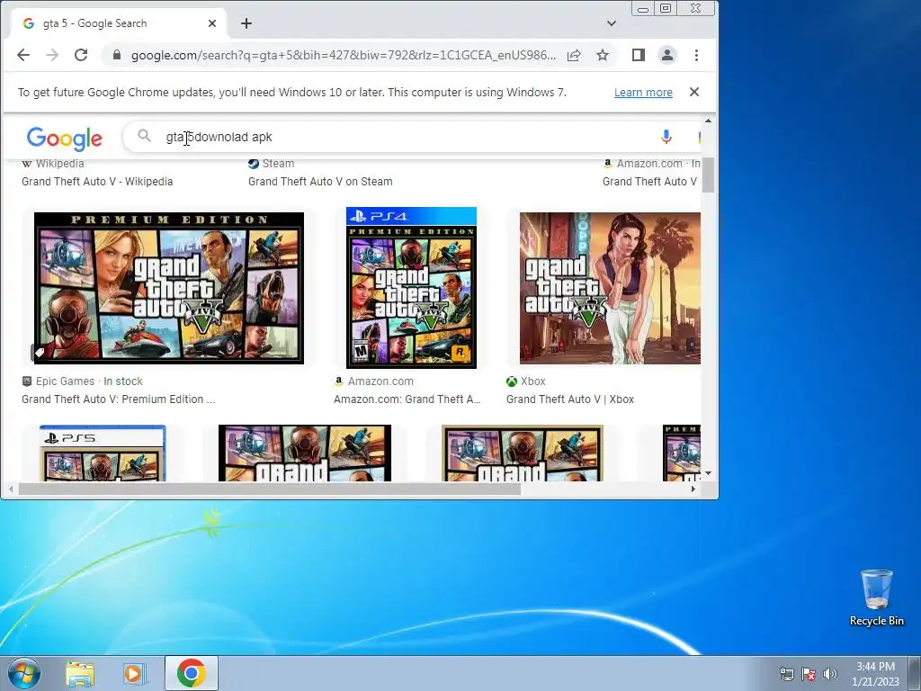Expand the tab search dropdown arrow
This screenshot has width=921, height=691.
pos(612,23)
